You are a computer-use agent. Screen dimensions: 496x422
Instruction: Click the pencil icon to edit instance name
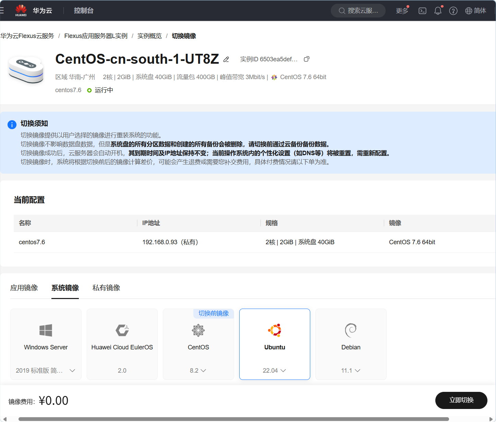226,60
